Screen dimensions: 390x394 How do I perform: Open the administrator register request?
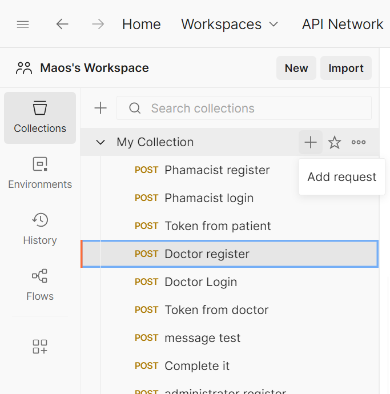(230, 391)
